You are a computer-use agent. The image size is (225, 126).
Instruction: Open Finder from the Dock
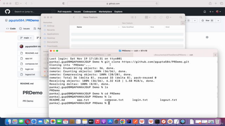8,121
